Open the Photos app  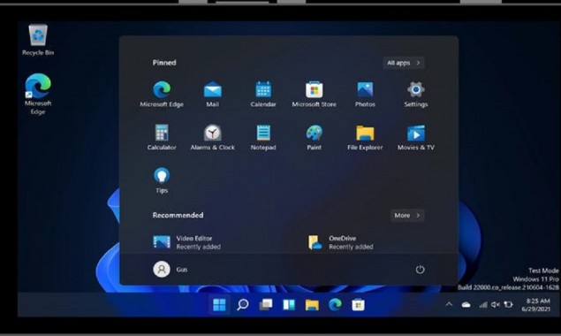[x=365, y=95]
